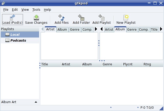This screenshot has height=111, width=164.
Task: Click the New Playlist star icon
Action: (x=126, y=17)
